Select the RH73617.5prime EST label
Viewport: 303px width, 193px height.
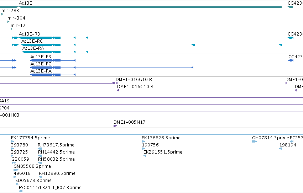[x=56, y=145]
